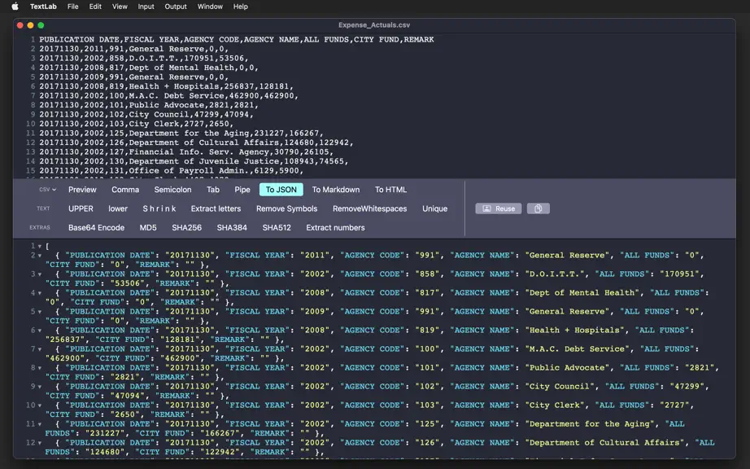Image resolution: width=750 pixels, height=469 pixels.
Task: Collapse JSON object at output line 10
Action: click(40, 405)
